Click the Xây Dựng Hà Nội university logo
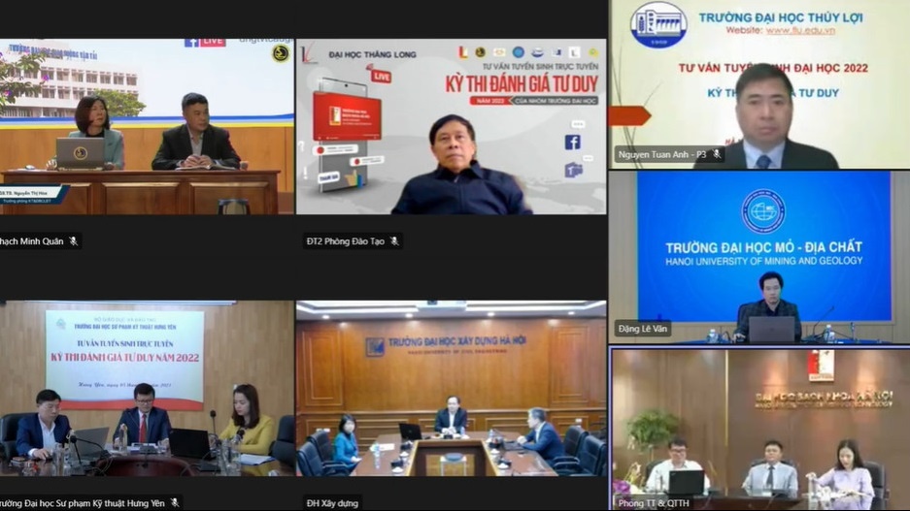The height and width of the screenshot is (511, 910). click(375, 346)
